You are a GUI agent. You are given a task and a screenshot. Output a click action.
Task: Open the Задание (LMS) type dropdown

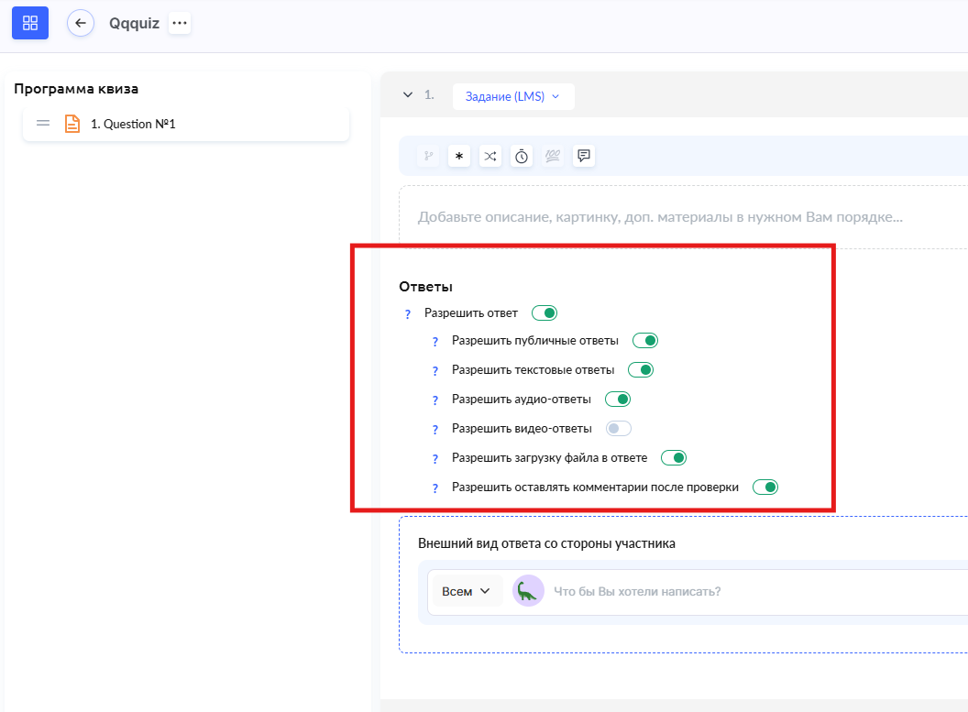pos(512,96)
